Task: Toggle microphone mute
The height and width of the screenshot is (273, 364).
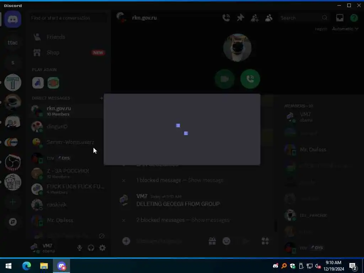Action: [x=80, y=248]
